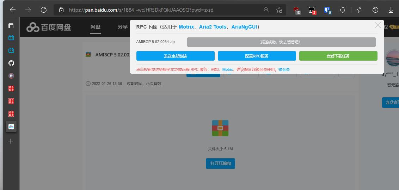Click 打开压缩包 button
The image size is (399, 190).
220,164
